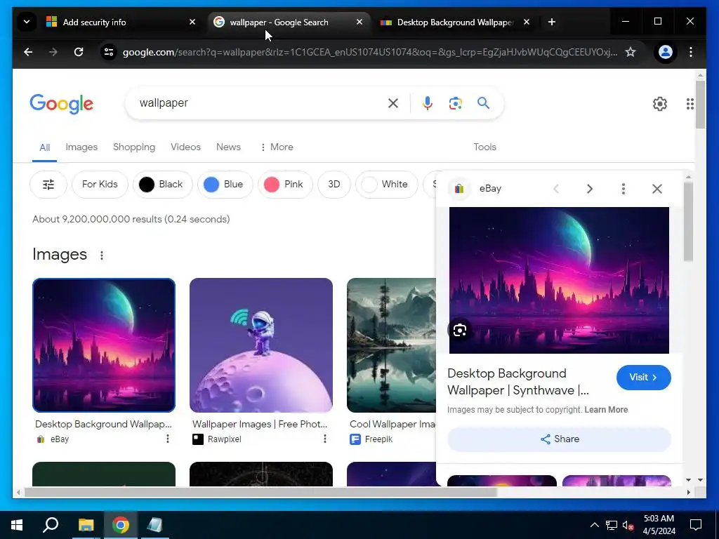The height and width of the screenshot is (539, 719).
Task: Show next image in preview panel
Action: coord(590,189)
